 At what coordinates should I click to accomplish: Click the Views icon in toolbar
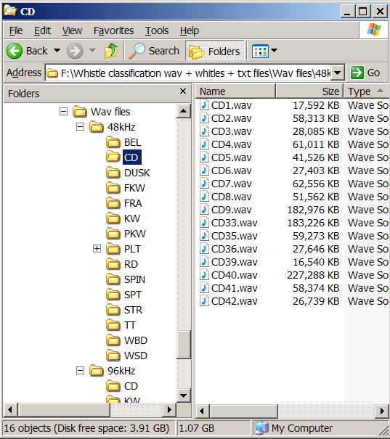(260, 52)
